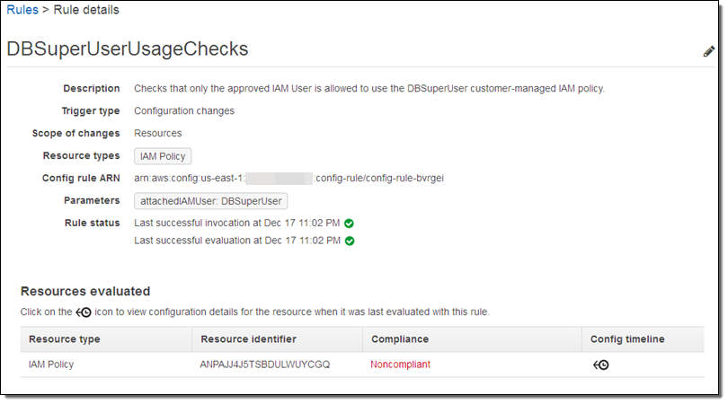Click the pencil edit rule icon

coord(708,51)
